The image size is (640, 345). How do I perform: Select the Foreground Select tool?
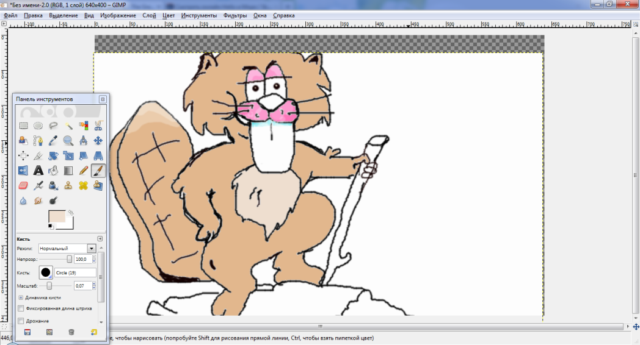point(23,141)
